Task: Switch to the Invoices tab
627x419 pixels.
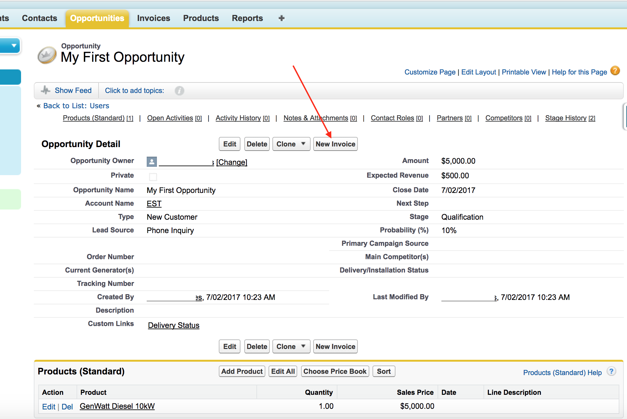Action: (x=153, y=18)
